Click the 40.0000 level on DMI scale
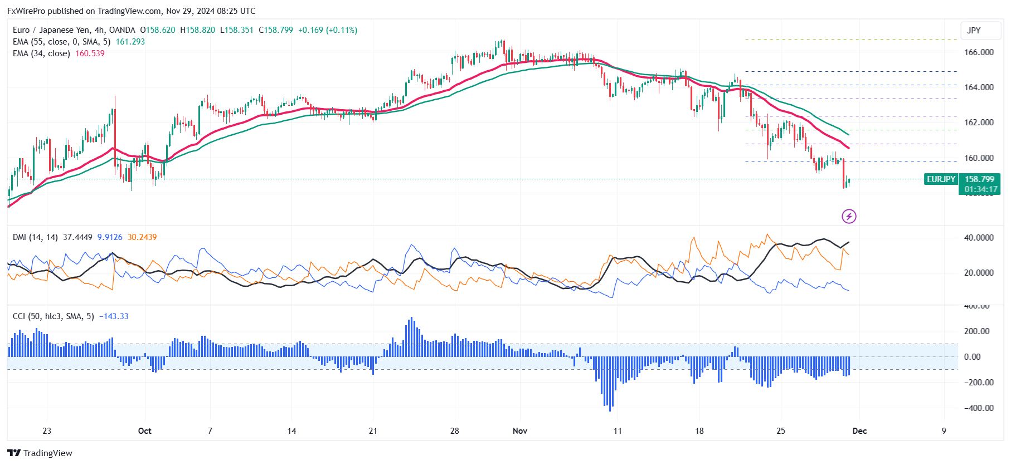The image size is (1011, 465). pos(979,238)
